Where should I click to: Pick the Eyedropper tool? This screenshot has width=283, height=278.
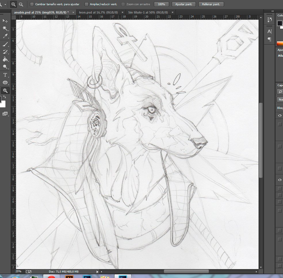point(5,36)
